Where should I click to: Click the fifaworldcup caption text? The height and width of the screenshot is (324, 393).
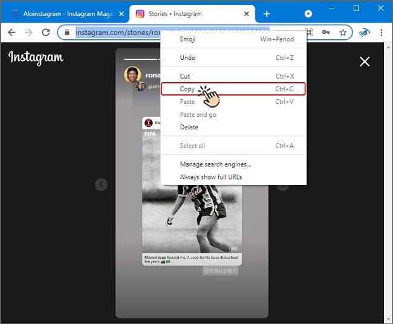(192, 259)
